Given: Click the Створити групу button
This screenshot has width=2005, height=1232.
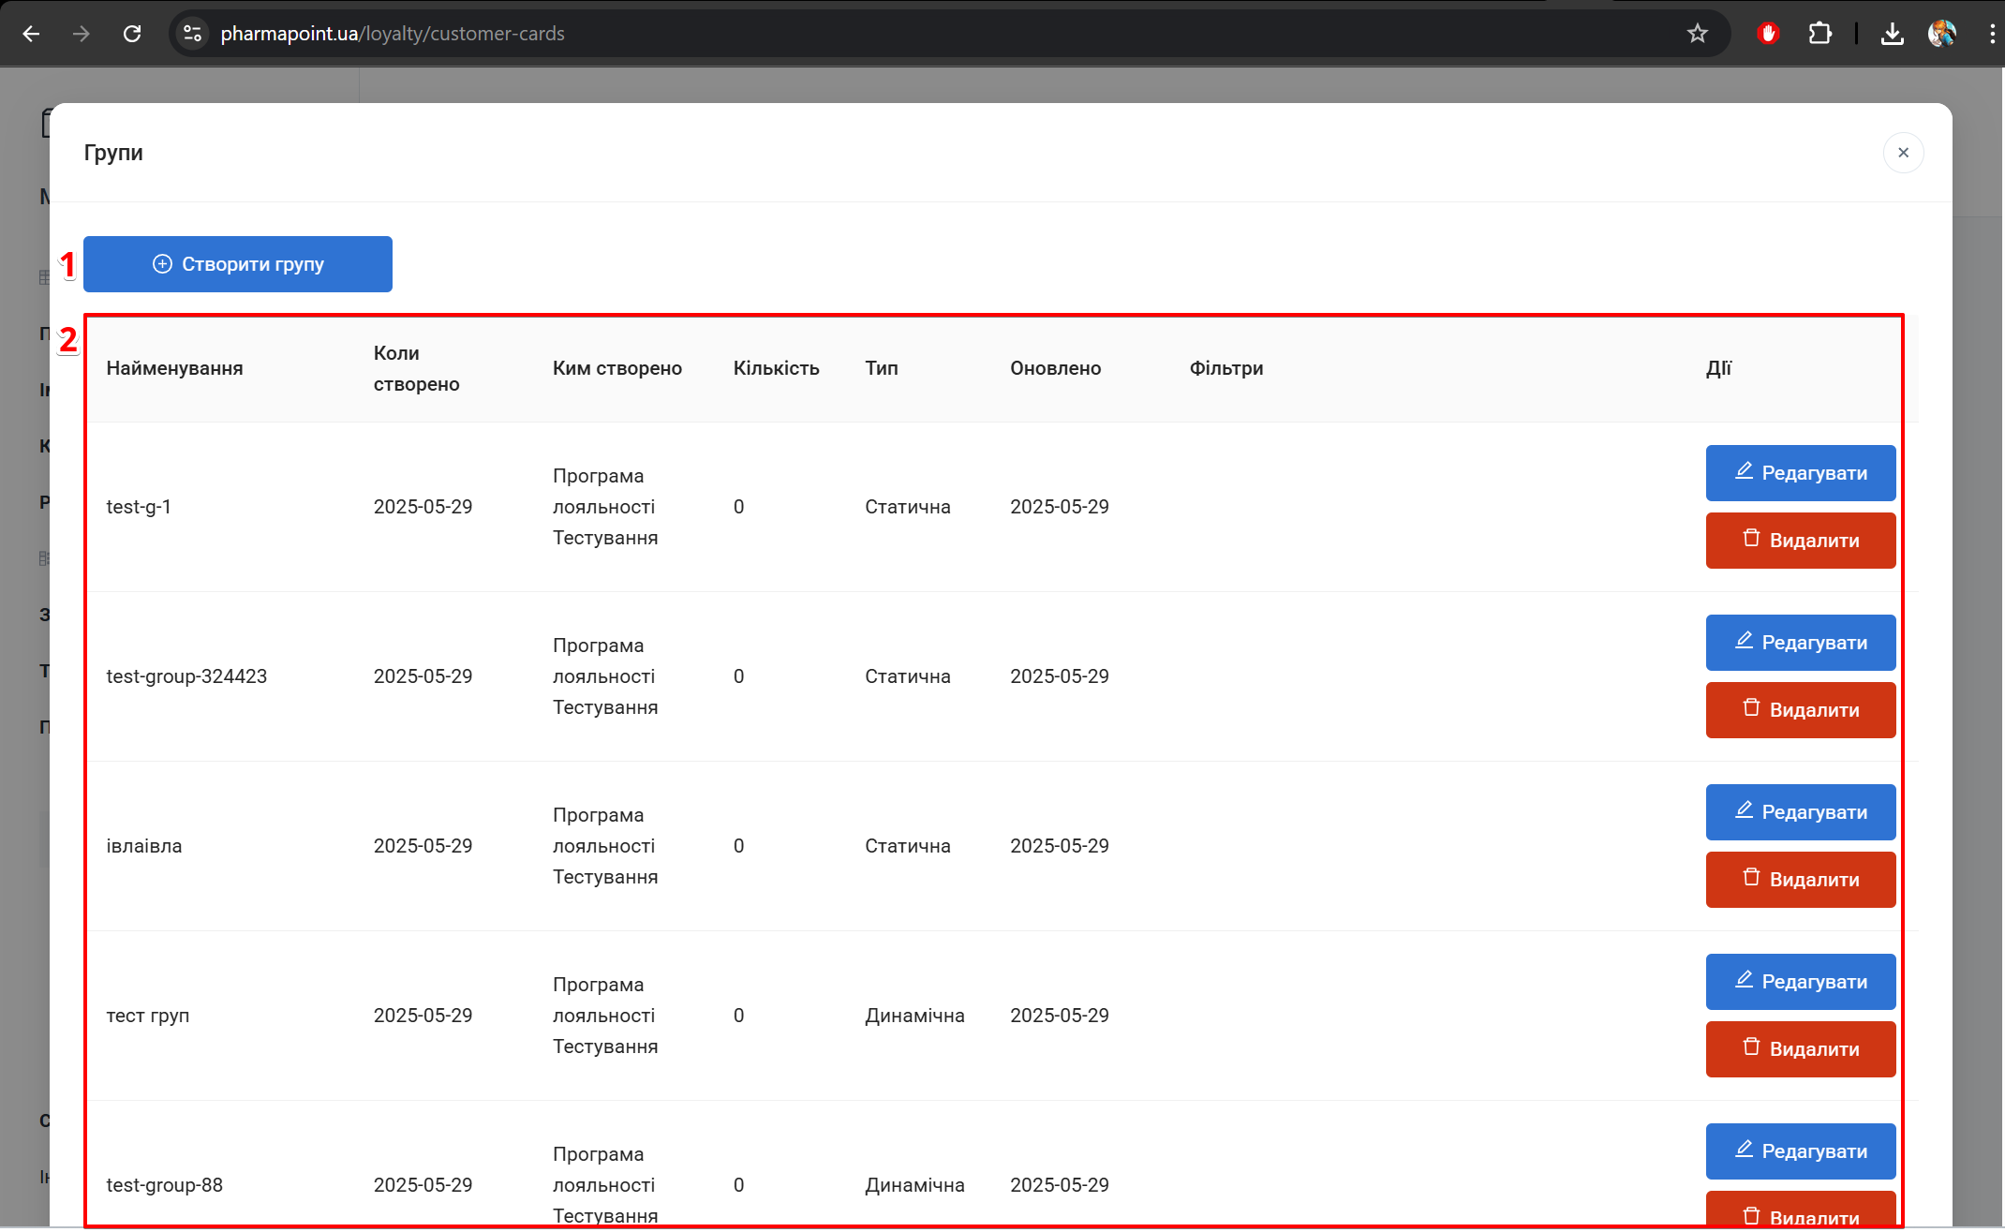Looking at the screenshot, I should coord(237,264).
